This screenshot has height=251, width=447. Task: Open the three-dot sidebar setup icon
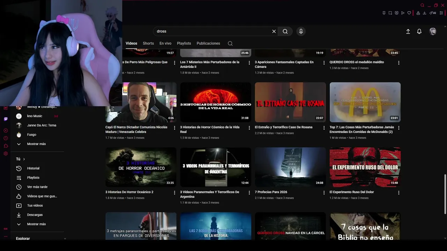(x=6, y=236)
